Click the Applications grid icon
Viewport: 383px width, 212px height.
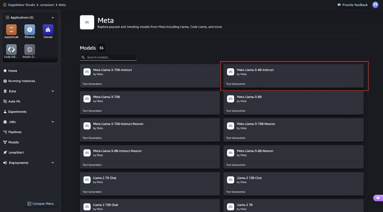(7, 18)
